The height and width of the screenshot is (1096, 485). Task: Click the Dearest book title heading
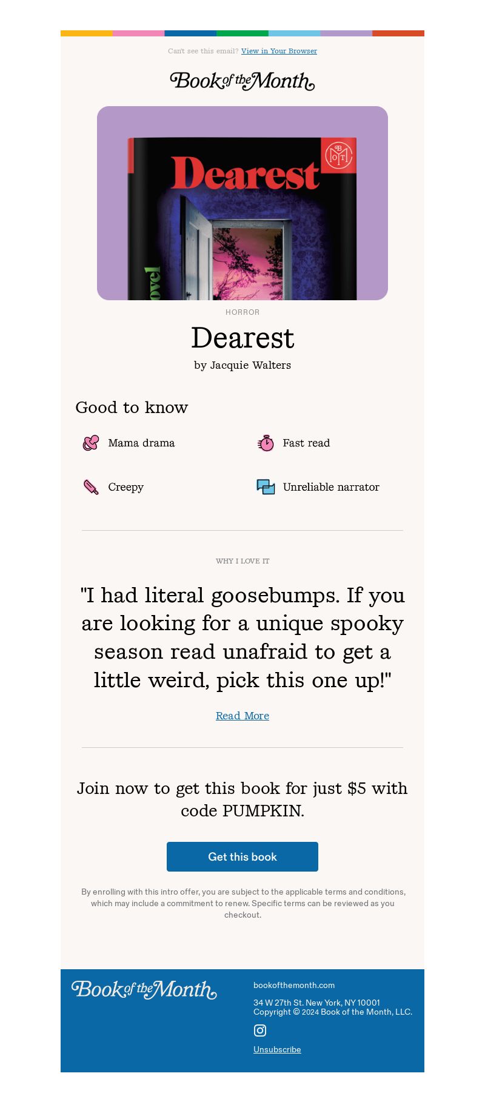[242, 338]
